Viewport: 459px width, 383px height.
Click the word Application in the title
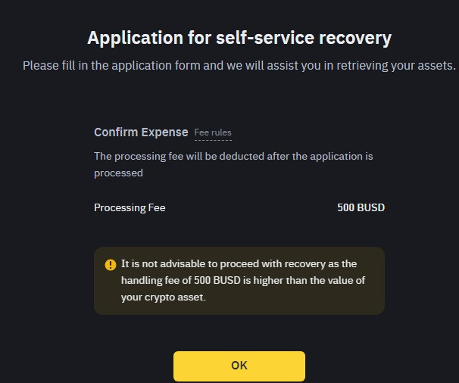(x=136, y=39)
